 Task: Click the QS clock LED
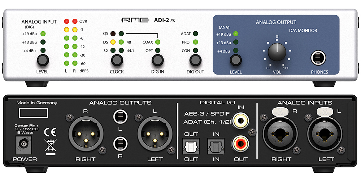click(113, 34)
